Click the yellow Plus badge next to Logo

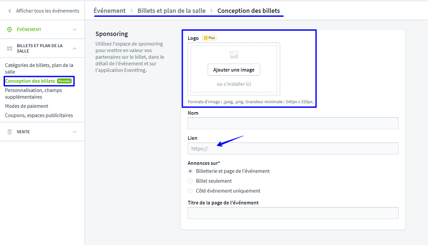tap(209, 38)
